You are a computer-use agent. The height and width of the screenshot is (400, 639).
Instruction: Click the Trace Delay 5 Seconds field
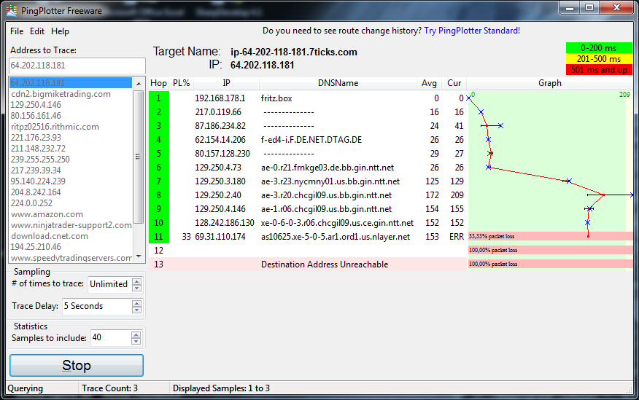(97, 307)
